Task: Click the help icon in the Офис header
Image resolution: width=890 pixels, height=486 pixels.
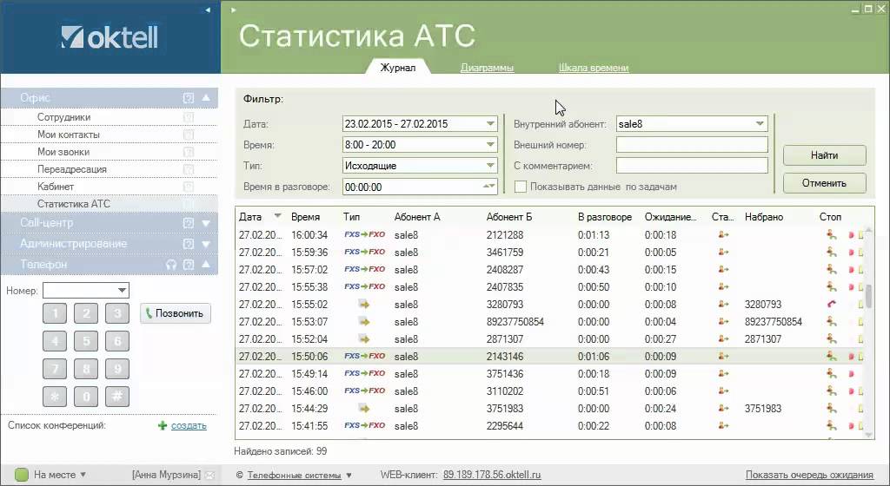Action: coord(189,98)
